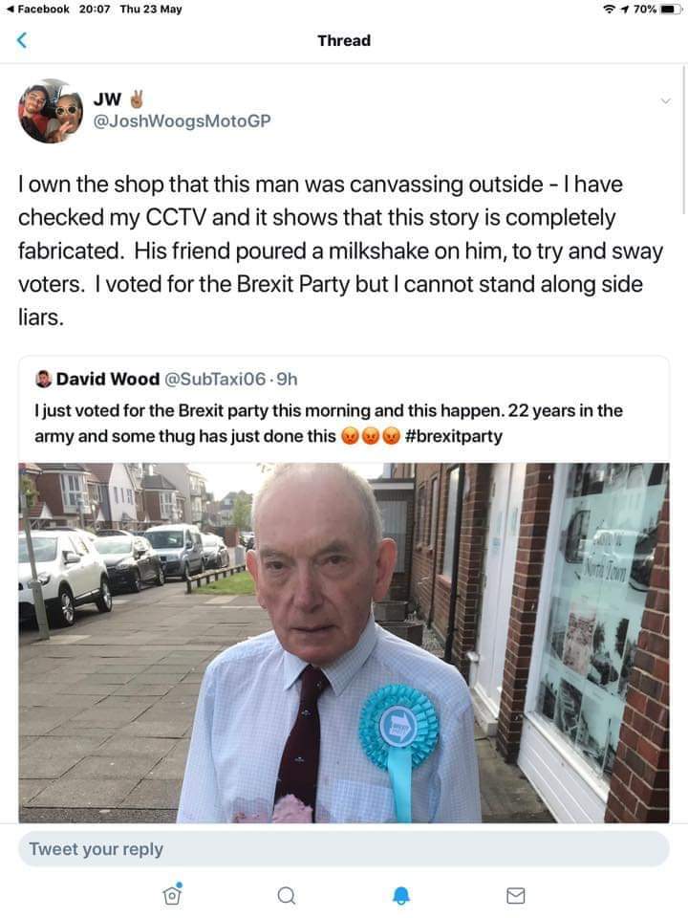Image resolution: width=688 pixels, height=918 pixels.
Task: Open JW's profile picture
Action: point(51,111)
